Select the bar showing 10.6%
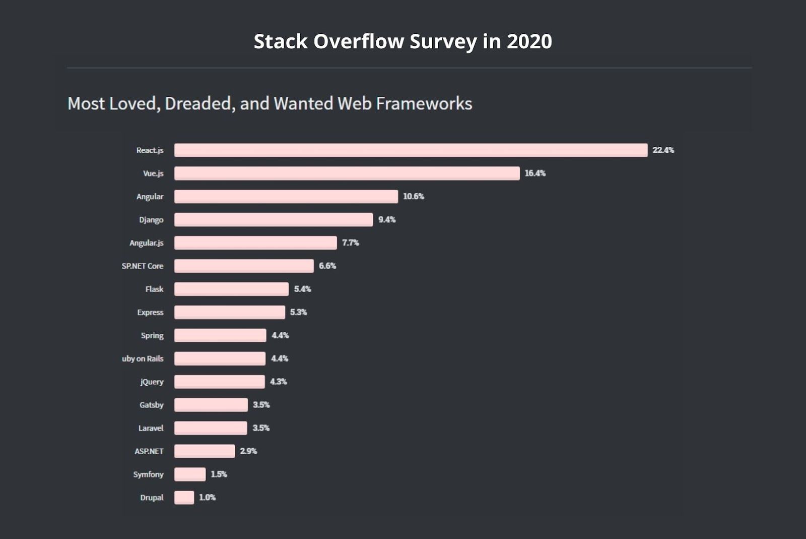Image resolution: width=806 pixels, height=539 pixels. click(286, 197)
